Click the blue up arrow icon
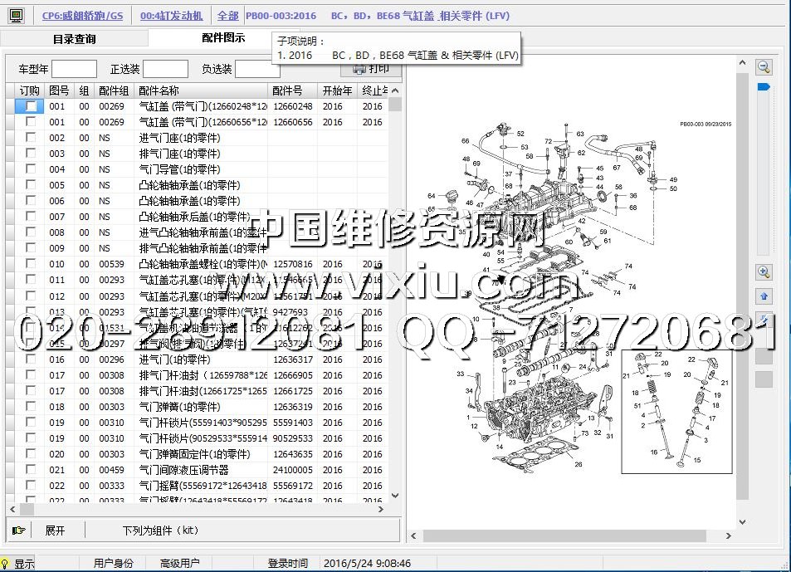 point(764,296)
